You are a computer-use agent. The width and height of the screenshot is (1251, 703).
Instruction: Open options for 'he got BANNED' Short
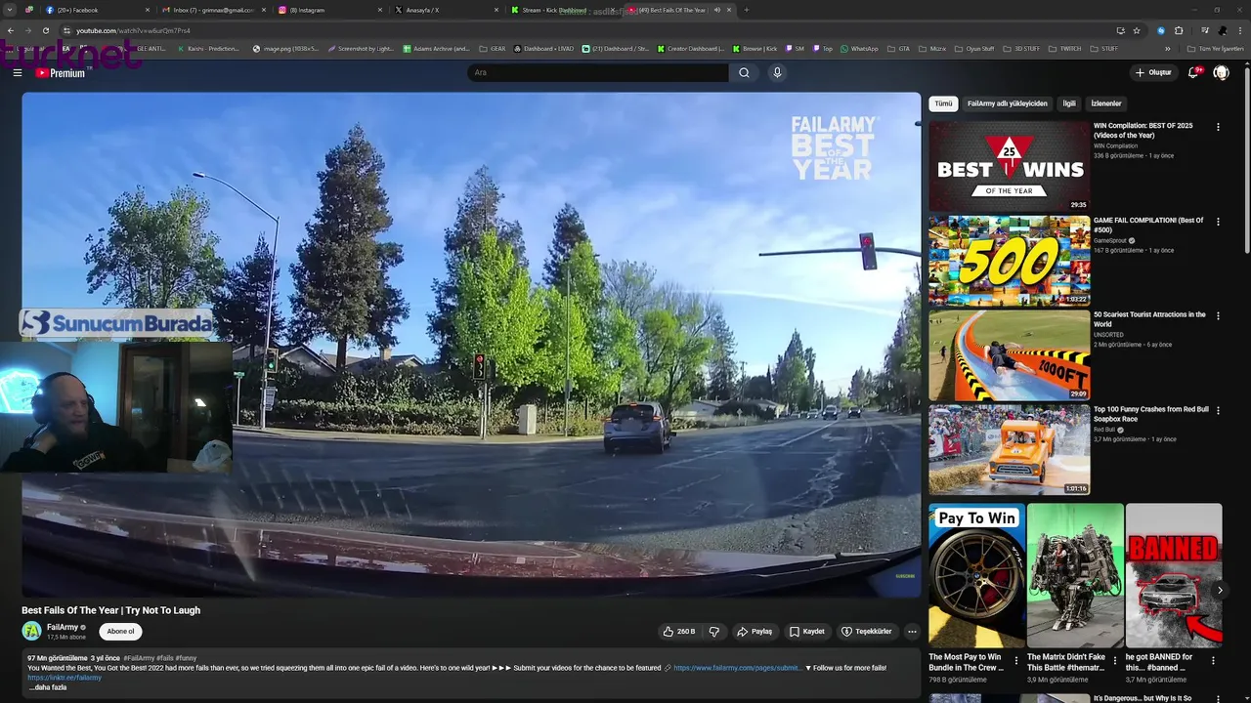point(1214,661)
